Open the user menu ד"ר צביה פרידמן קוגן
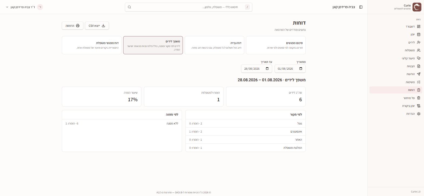Screen dimensions: 424x196 pyautogui.click(x=24, y=7)
